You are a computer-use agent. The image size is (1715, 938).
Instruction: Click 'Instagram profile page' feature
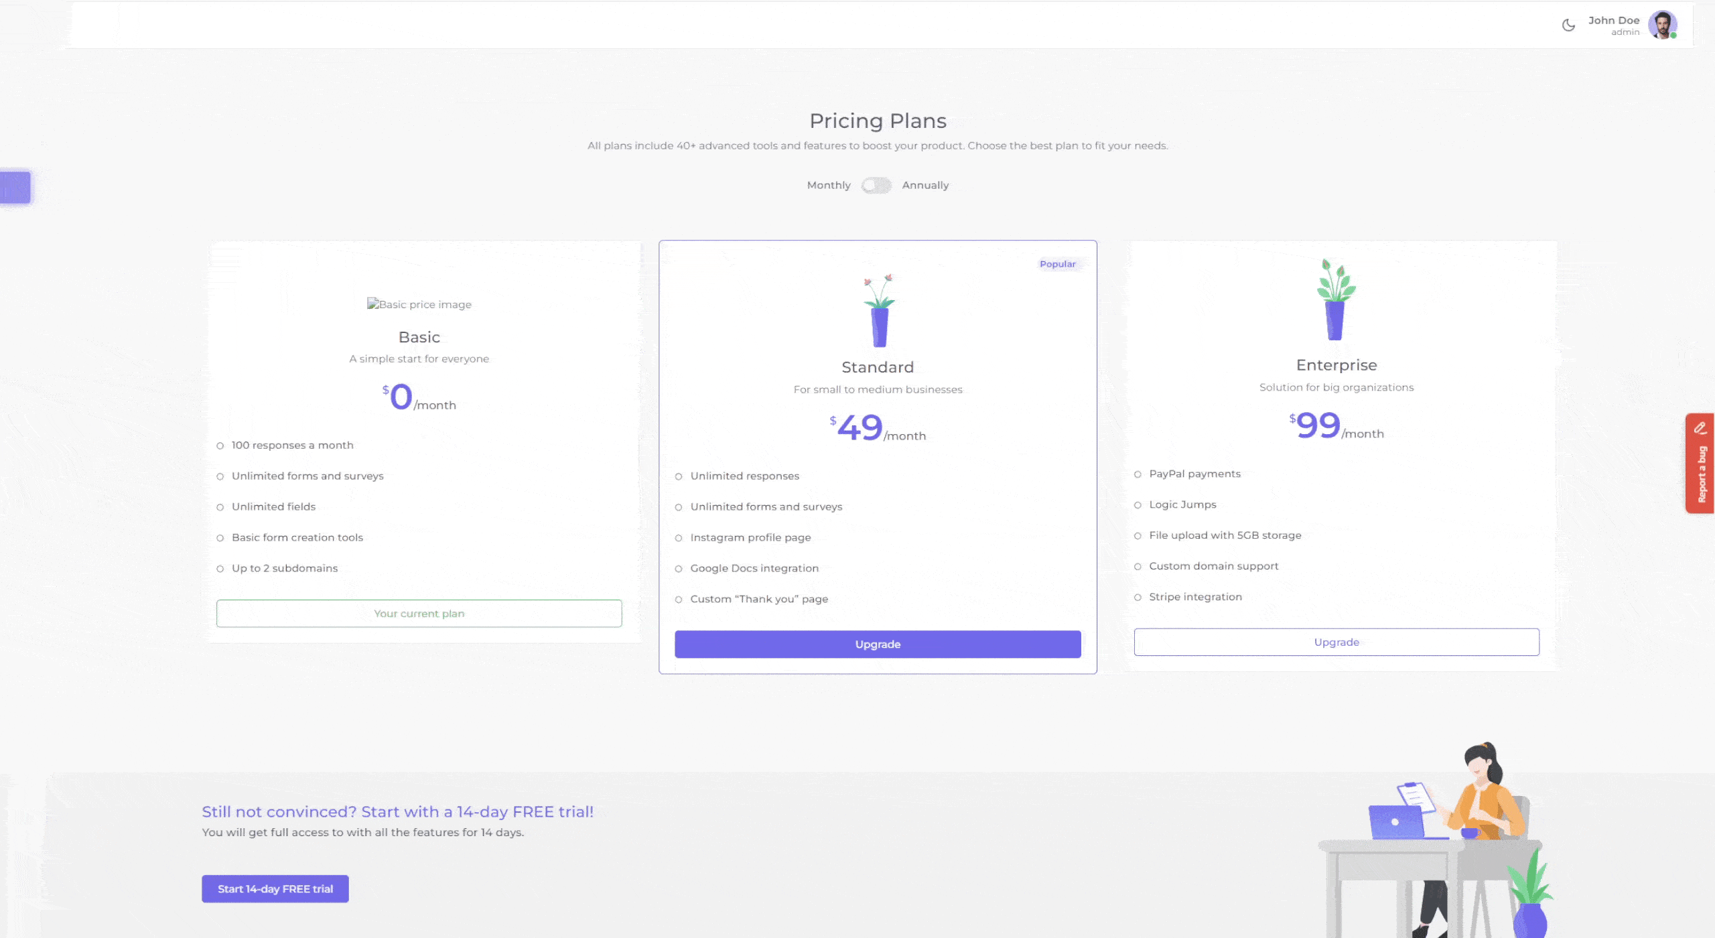(750, 538)
